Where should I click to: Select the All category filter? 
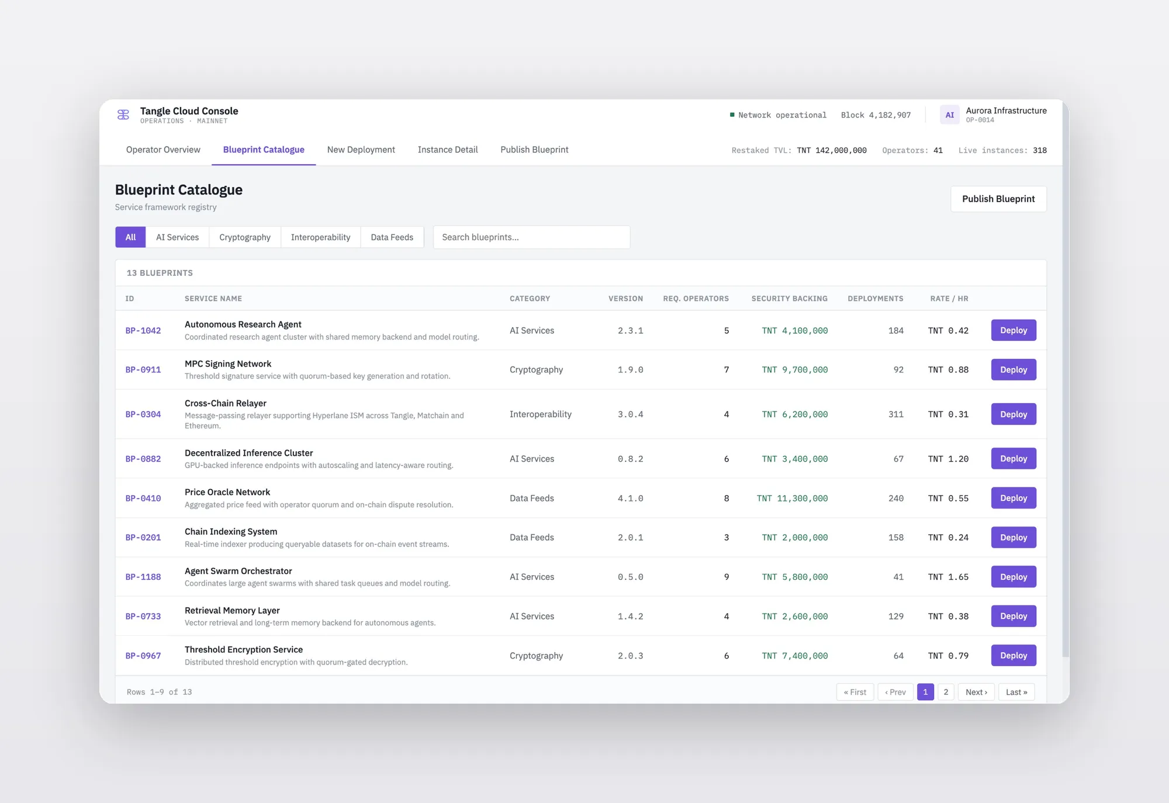130,237
